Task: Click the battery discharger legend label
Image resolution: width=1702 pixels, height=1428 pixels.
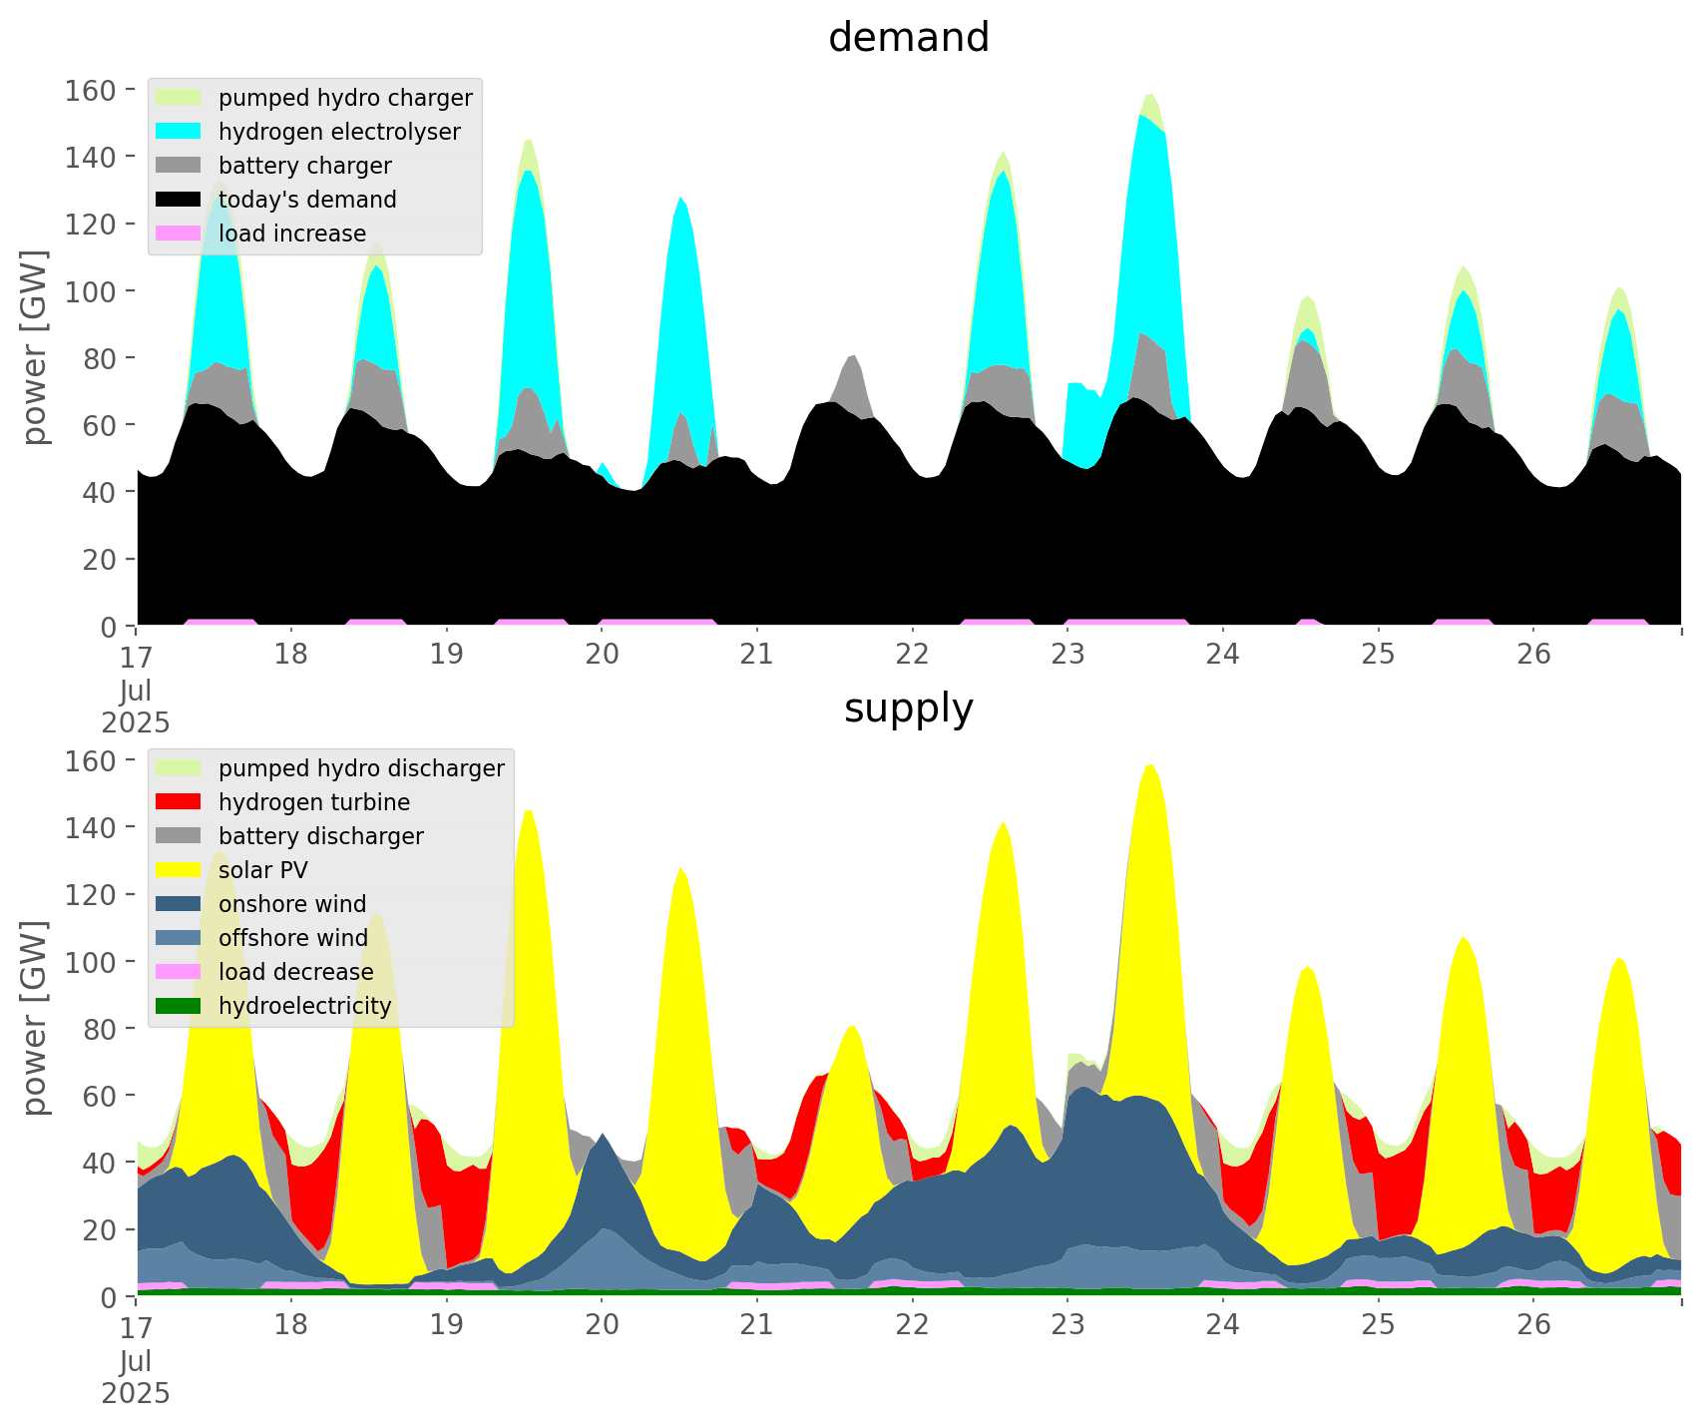Action: (x=321, y=836)
